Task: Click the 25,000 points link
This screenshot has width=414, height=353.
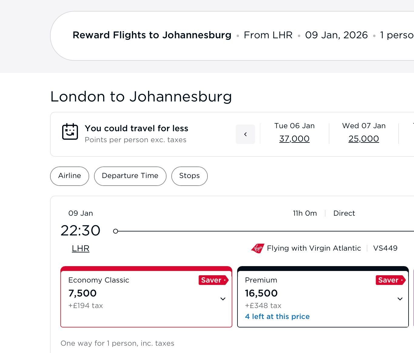Action: pyautogui.click(x=364, y=139)
